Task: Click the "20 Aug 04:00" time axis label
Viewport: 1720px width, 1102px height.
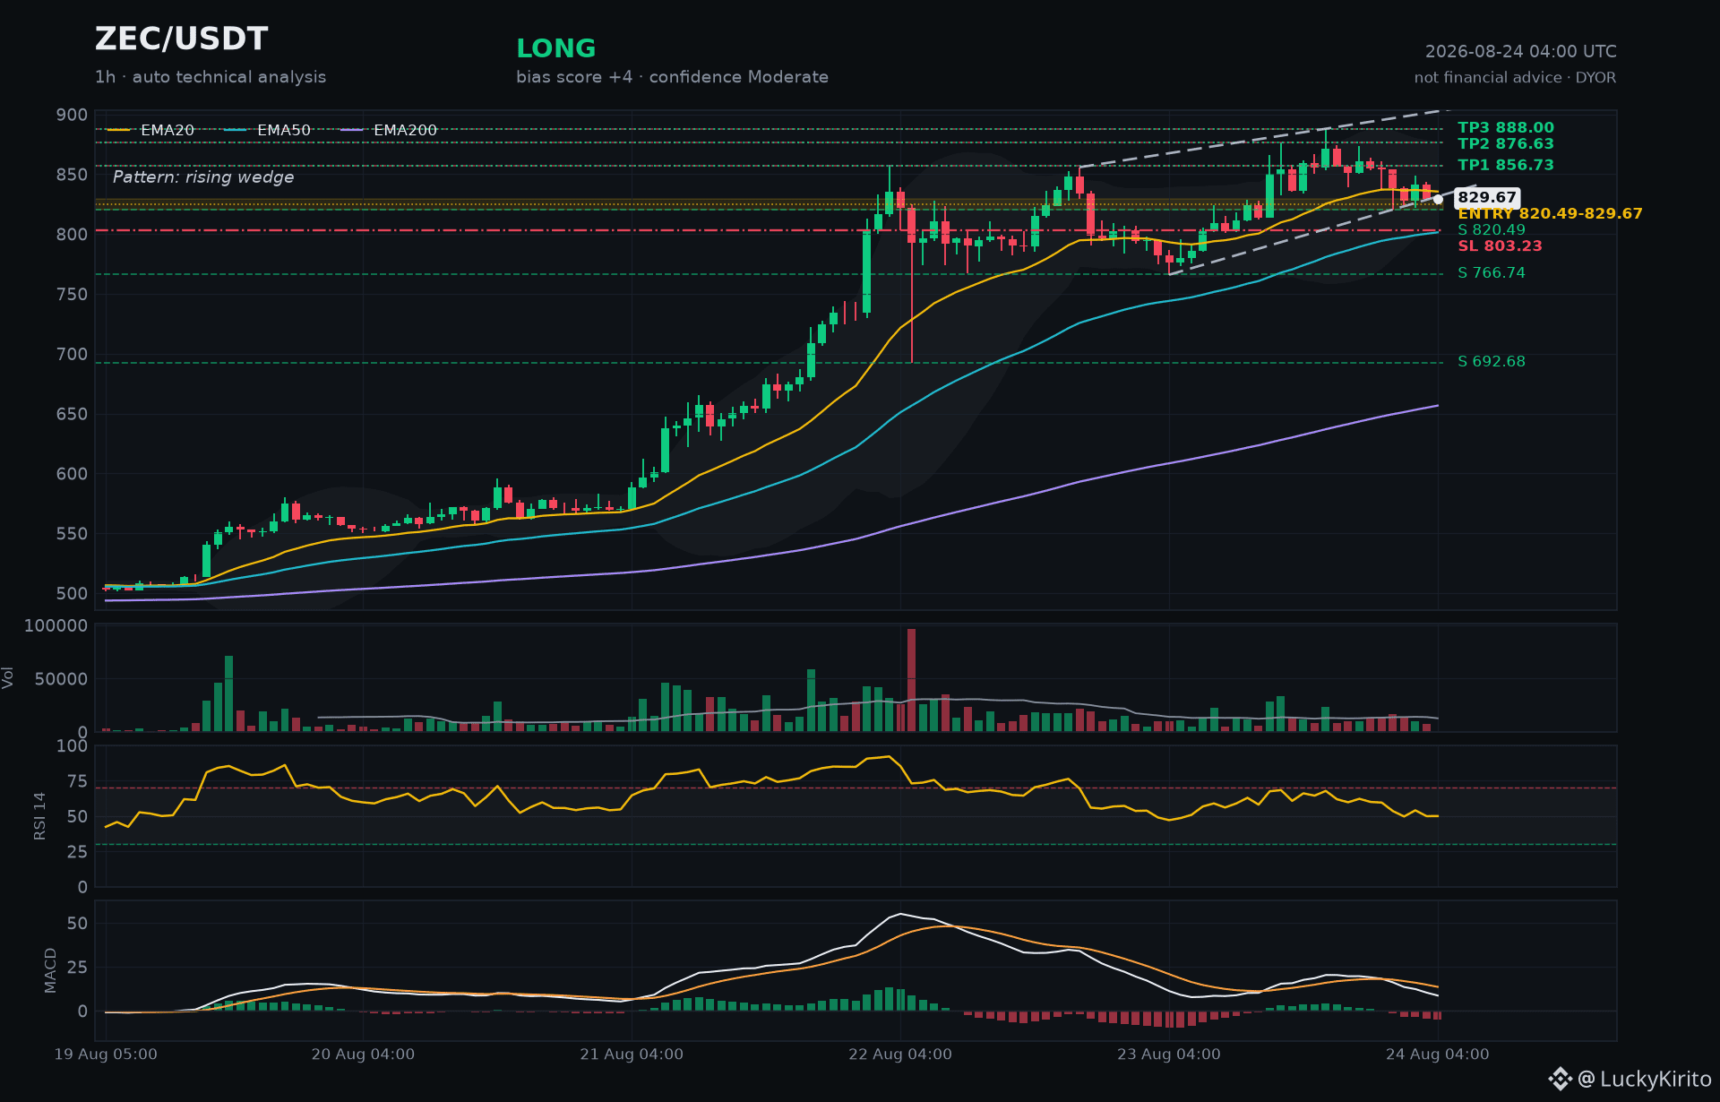Action: pos(363,1055)
